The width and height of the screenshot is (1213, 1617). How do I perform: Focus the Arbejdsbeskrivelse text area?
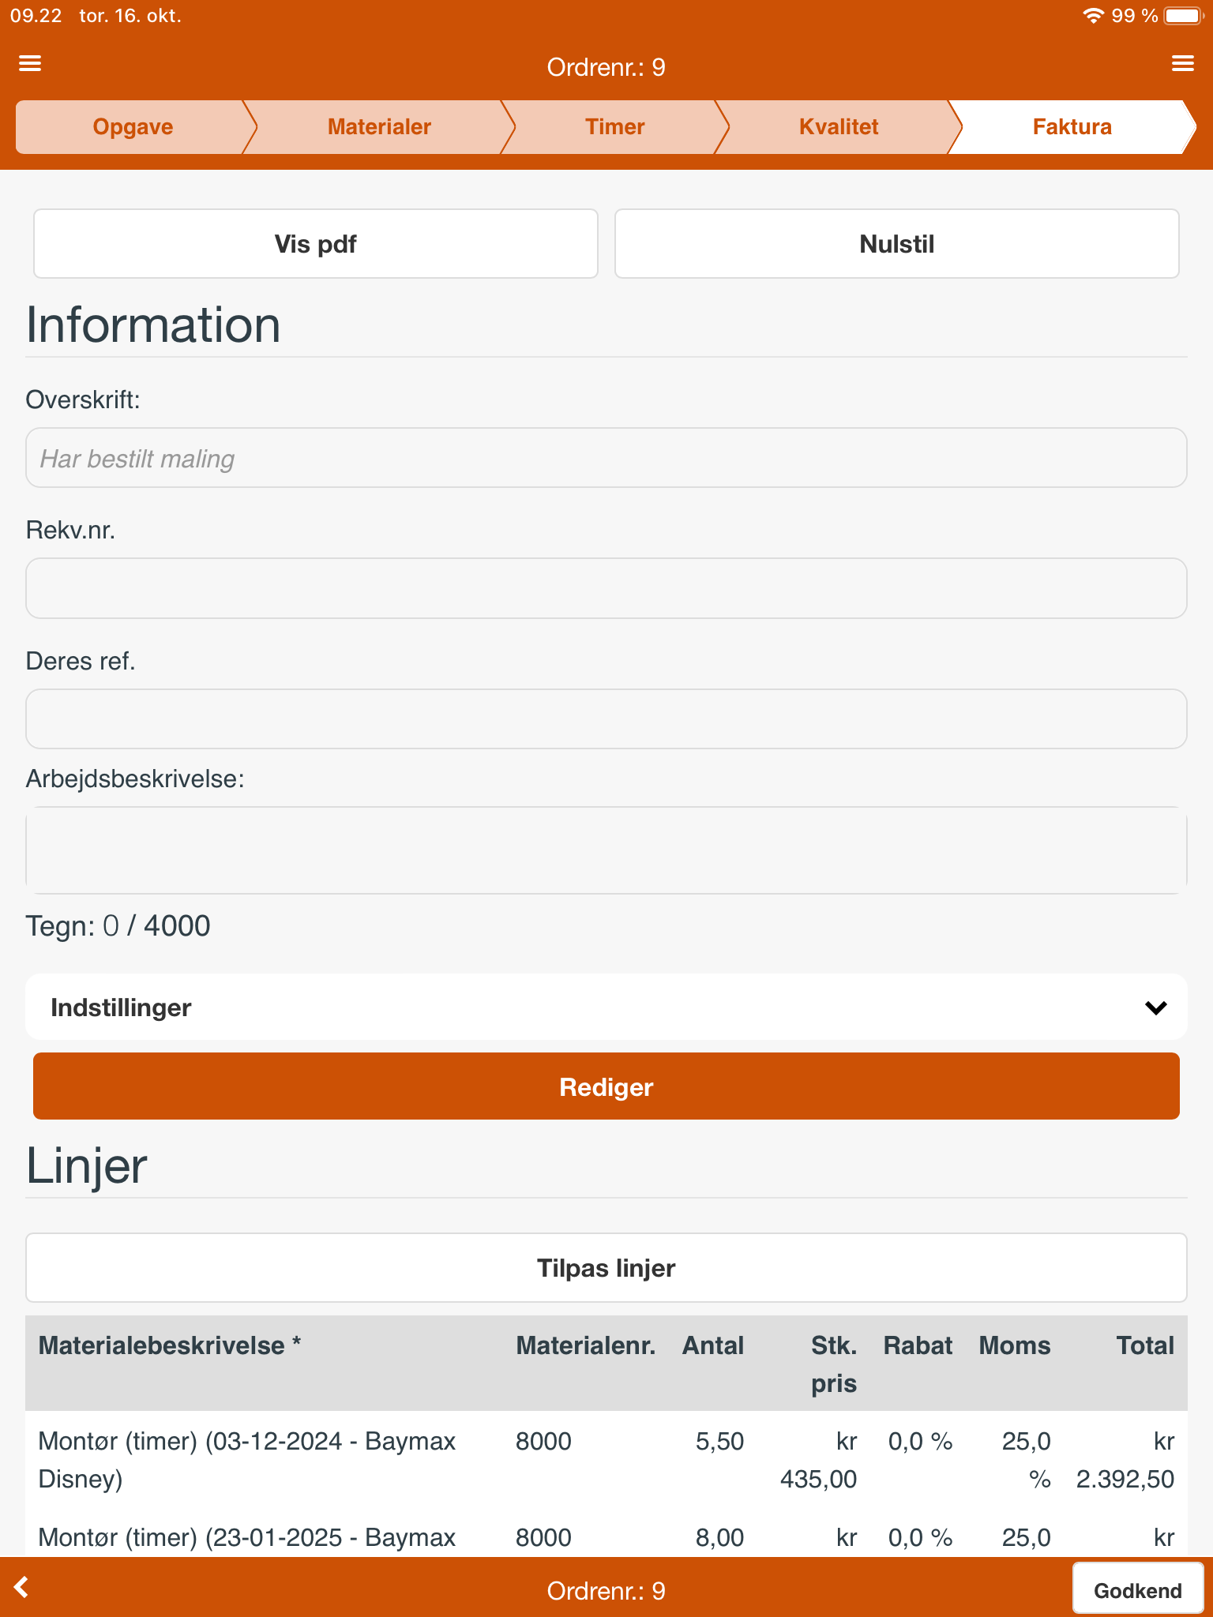[606, 850]
